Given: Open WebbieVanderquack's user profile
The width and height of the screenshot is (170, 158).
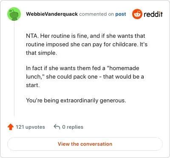Looking at the screenshot, I should (x=52, y=14).
